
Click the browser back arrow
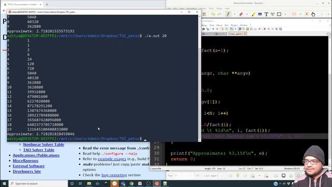pos(4,10)
